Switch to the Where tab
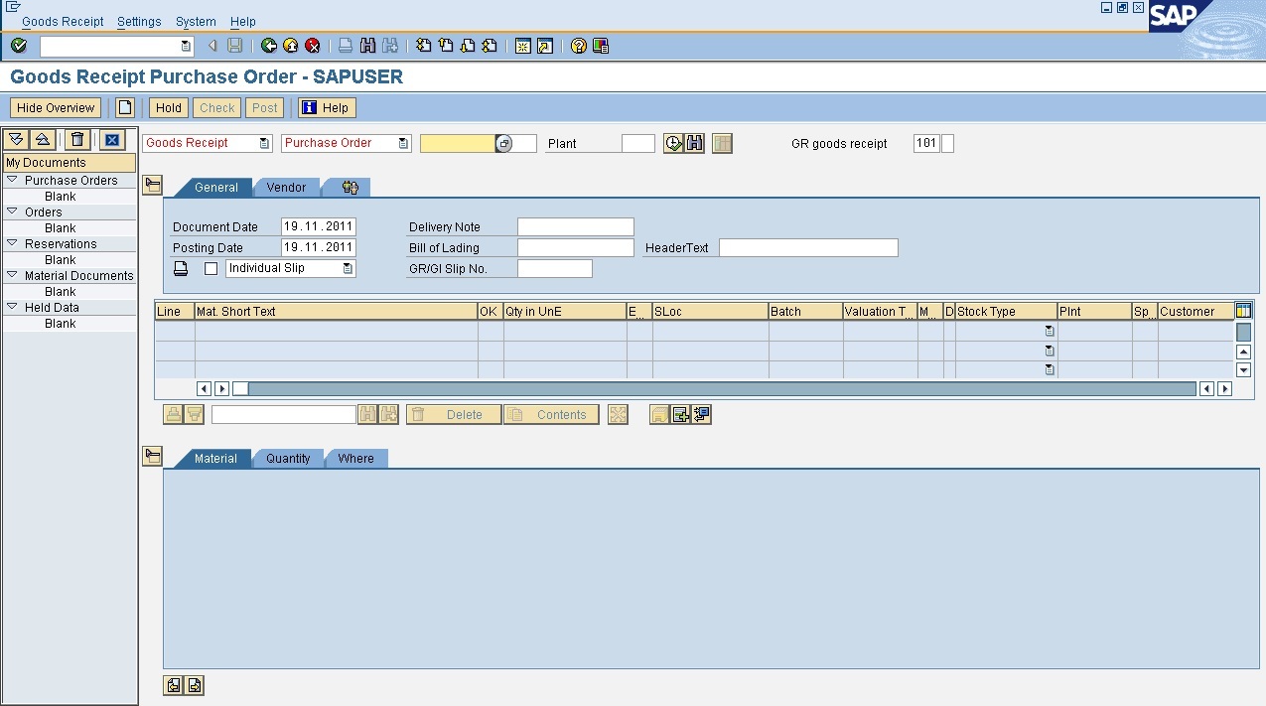This screenshot has width=1266, height=706. coord(355,458)
